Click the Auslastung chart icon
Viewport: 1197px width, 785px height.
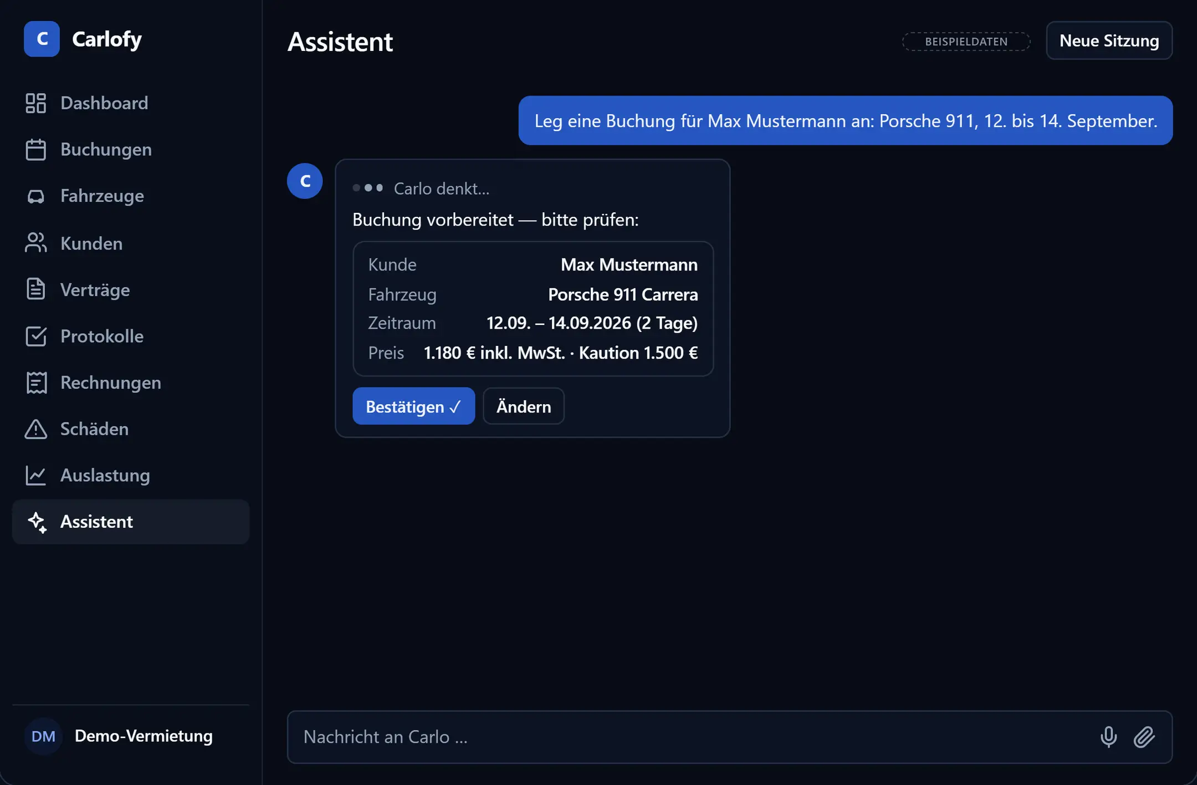[36, 476]
